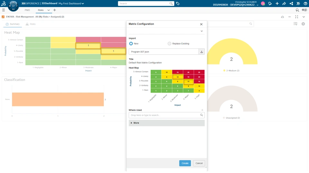Open the Risks tab dropdown arrow
The height and width of the screenshot is (173, 309).
[x=49, y=10]
